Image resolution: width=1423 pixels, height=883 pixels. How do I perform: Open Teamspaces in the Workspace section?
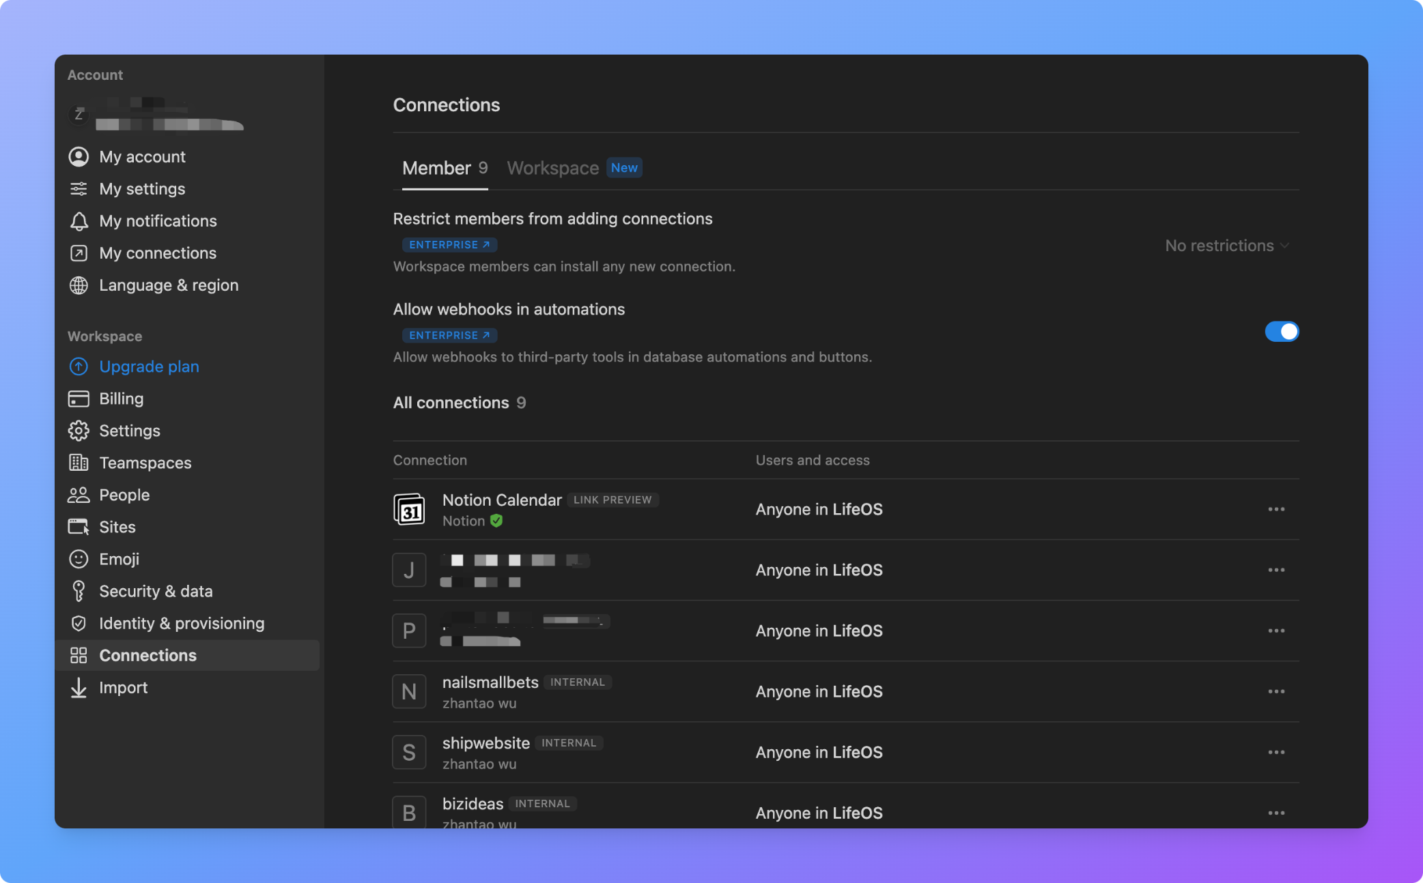pyautogui.click(x=145, y=463)
